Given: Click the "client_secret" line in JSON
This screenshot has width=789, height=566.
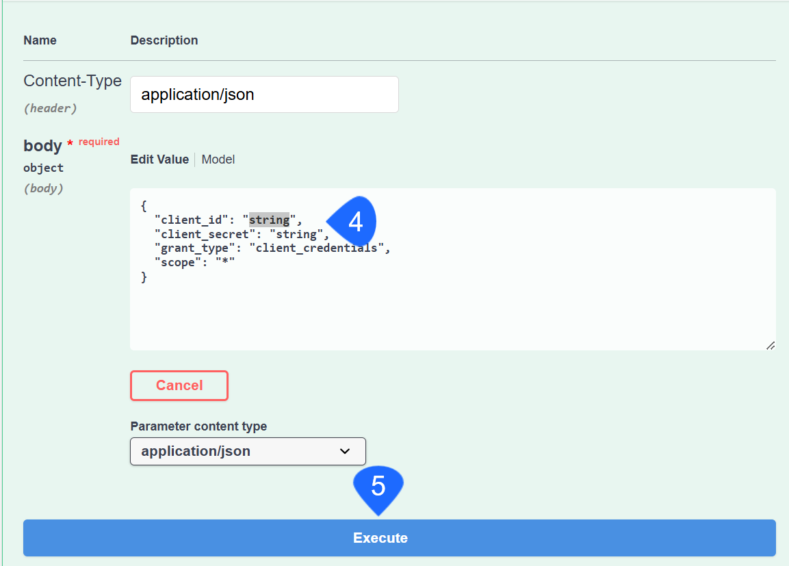Looking at the screenshot, I should [x=242, y=234].
